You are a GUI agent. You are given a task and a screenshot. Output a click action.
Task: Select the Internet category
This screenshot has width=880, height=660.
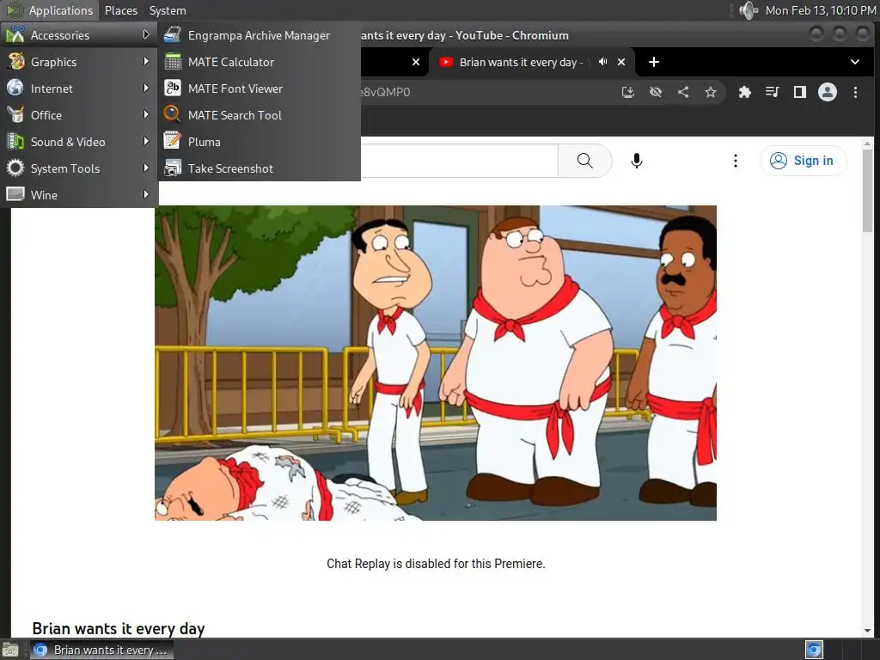pos(78,89)
